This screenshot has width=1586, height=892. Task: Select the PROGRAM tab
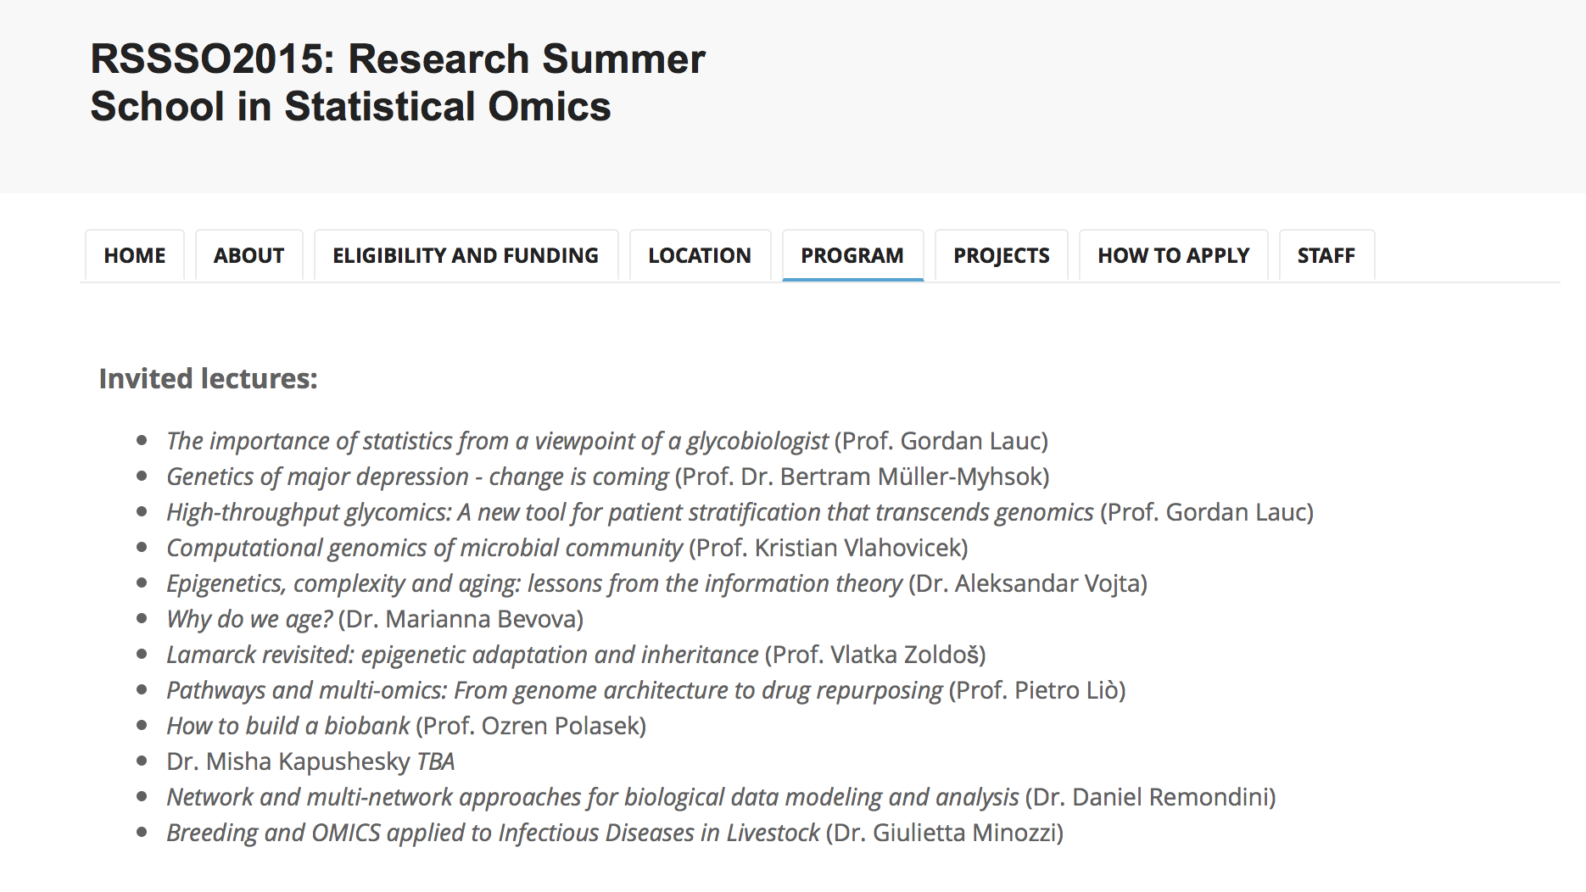point(852,255)
